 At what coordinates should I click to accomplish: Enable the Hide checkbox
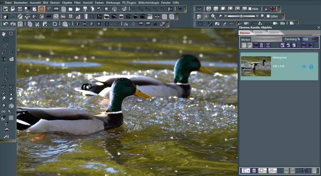click(250, 9)
